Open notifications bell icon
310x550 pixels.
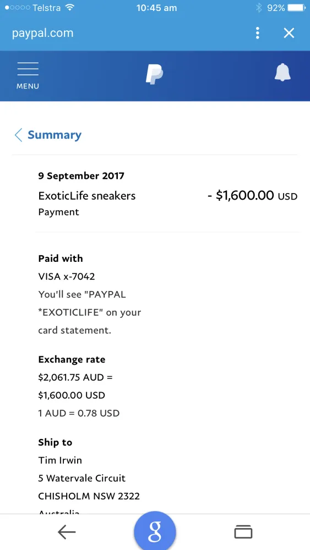pos(282,73)
